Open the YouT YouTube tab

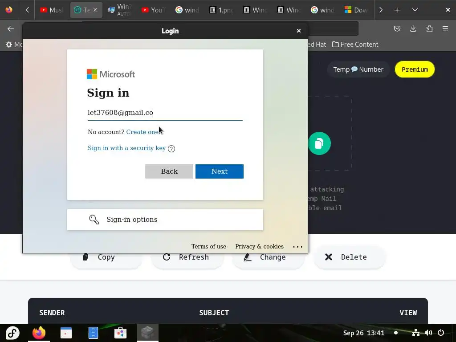(153, 10)
